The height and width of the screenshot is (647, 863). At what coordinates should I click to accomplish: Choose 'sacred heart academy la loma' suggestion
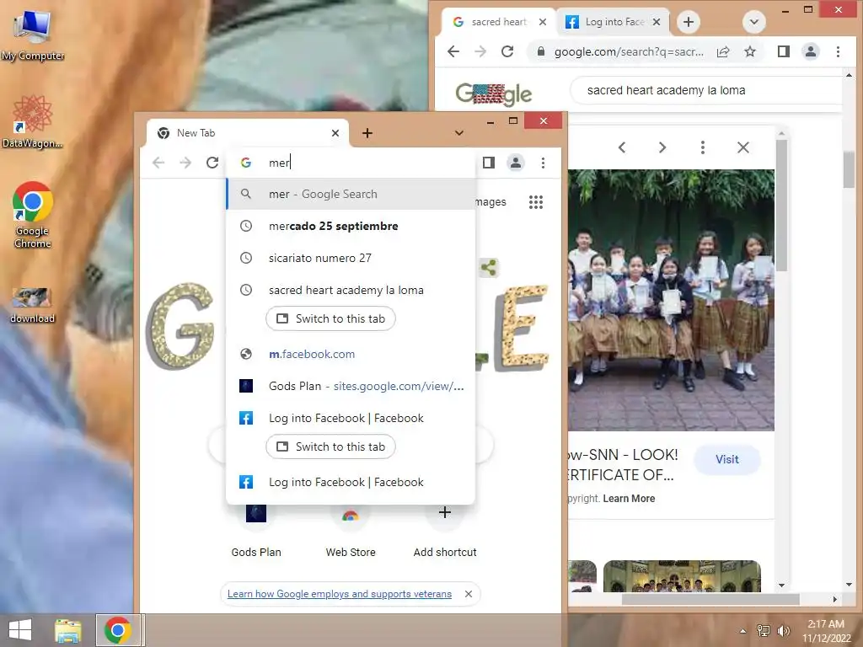(x=351, y=290)
